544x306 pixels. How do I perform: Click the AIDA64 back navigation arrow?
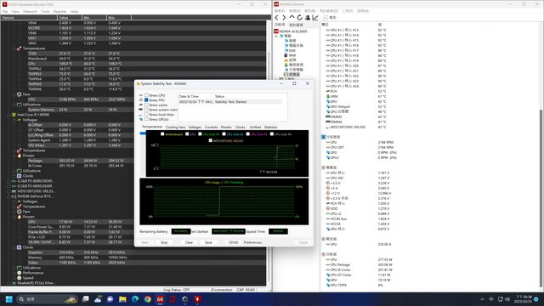(x=276, y=17)
